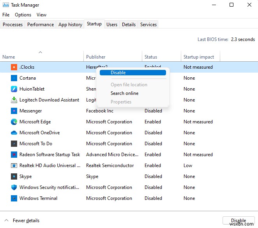Select the Skype row name
This screenshot has height=228, width=258.
click(x=25, y=176)
